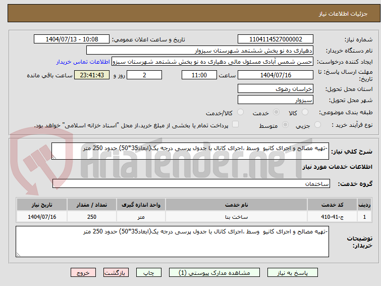Open مشاهده مدارک پیوستی (1) attachments
381x286 pixels.
click(x=214, y=273)
